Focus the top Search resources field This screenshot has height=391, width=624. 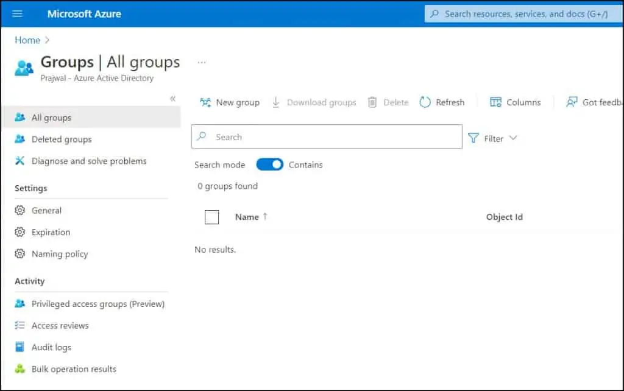coord(523,14)
